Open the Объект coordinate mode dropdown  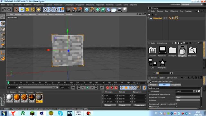click(110, 105)
